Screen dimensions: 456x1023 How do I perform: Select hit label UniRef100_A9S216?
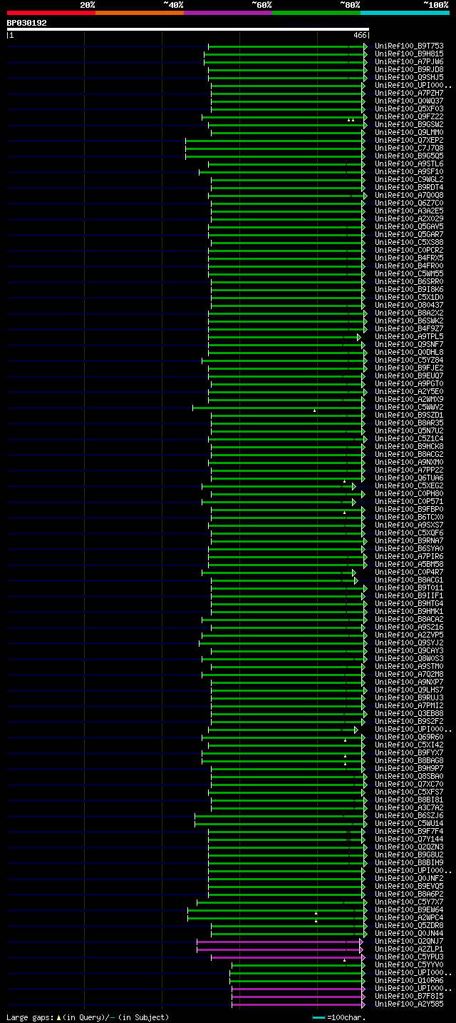(409, 628)
